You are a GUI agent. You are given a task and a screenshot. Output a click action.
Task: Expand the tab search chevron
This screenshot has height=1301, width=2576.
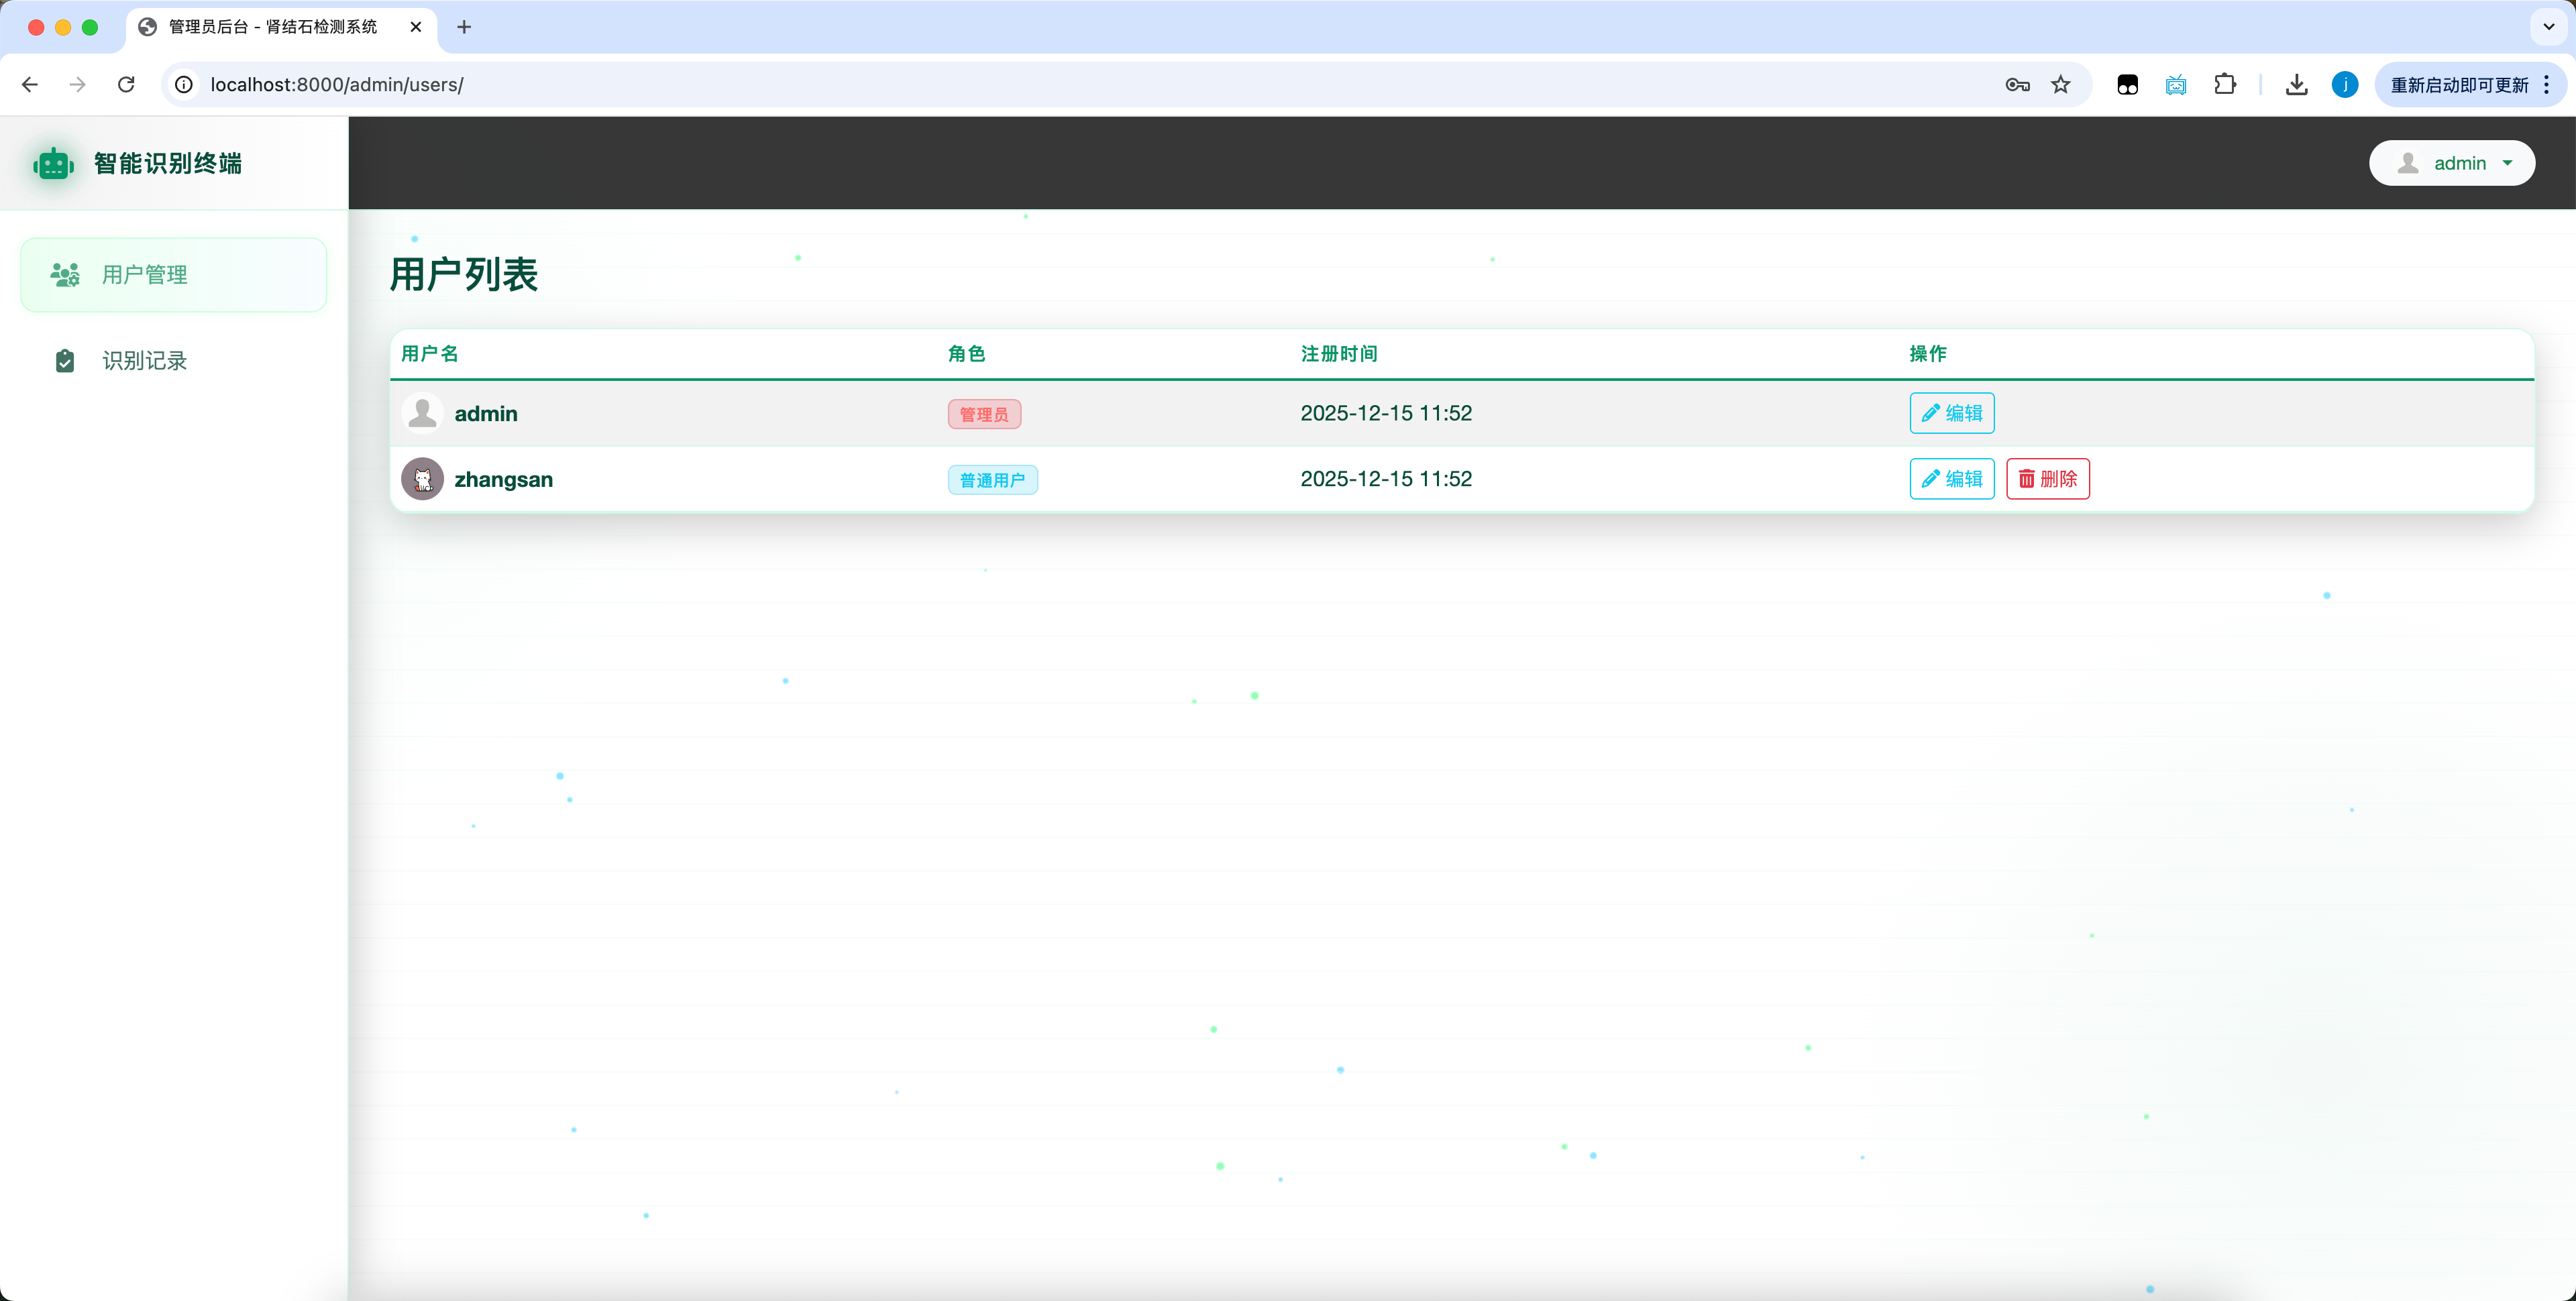2549,27
